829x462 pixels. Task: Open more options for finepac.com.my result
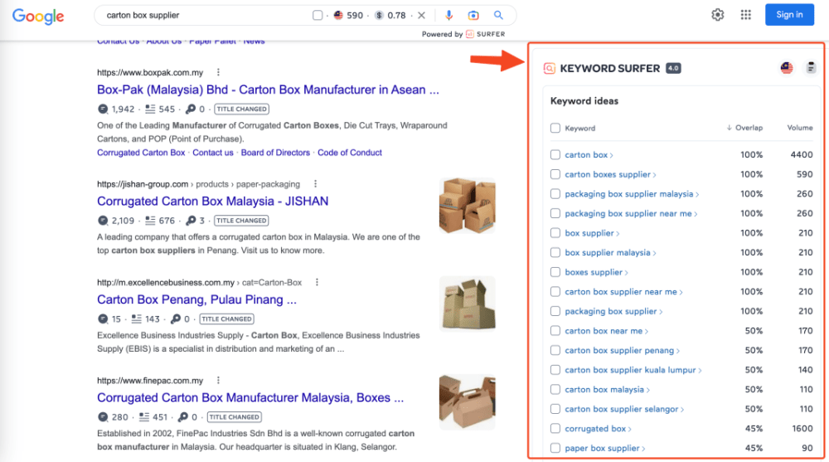[x=218, y=380]
